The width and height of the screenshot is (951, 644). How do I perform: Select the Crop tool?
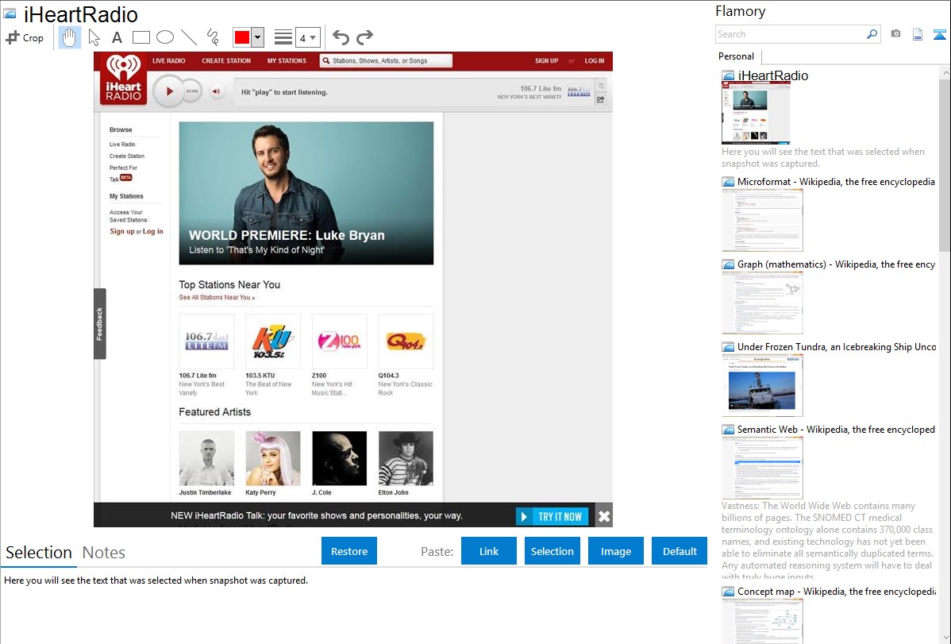click(x=25, y=37)
